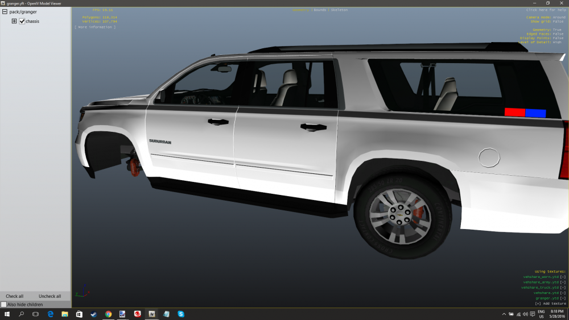
Task: Click the Check all button
Action: pos(15,296)
